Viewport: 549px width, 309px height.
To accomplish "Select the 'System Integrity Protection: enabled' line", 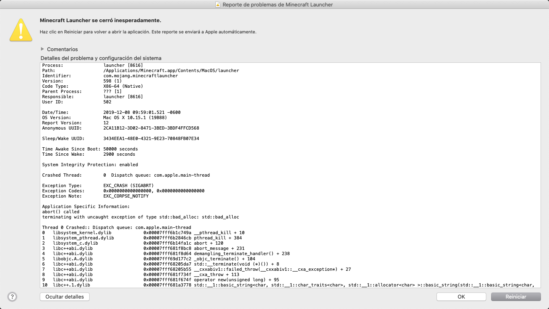I will click(90, 165).
